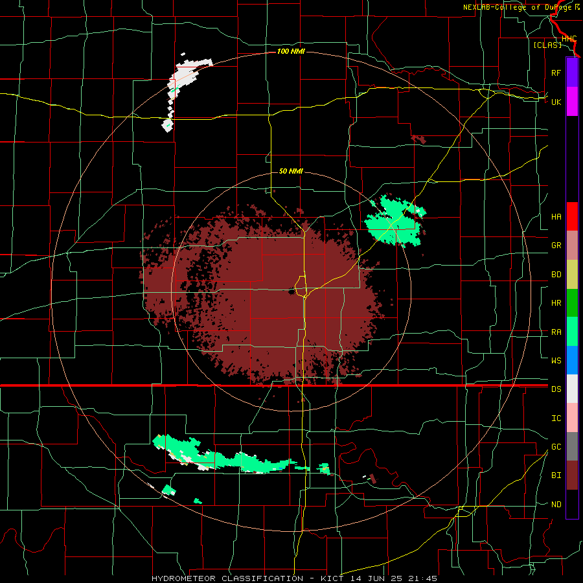
Task: Pick the mint green RA legend swatch
Action: click(572, 332)
